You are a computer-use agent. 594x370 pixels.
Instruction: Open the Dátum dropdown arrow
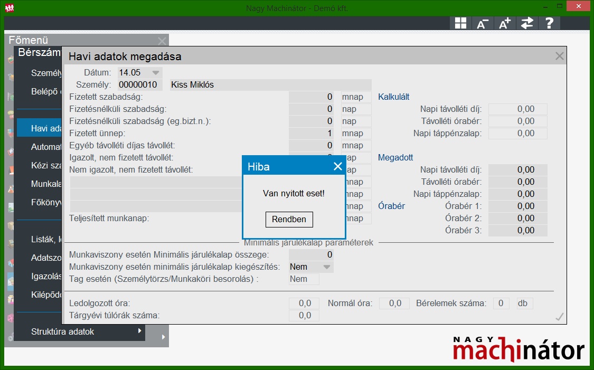pos(156,73)
